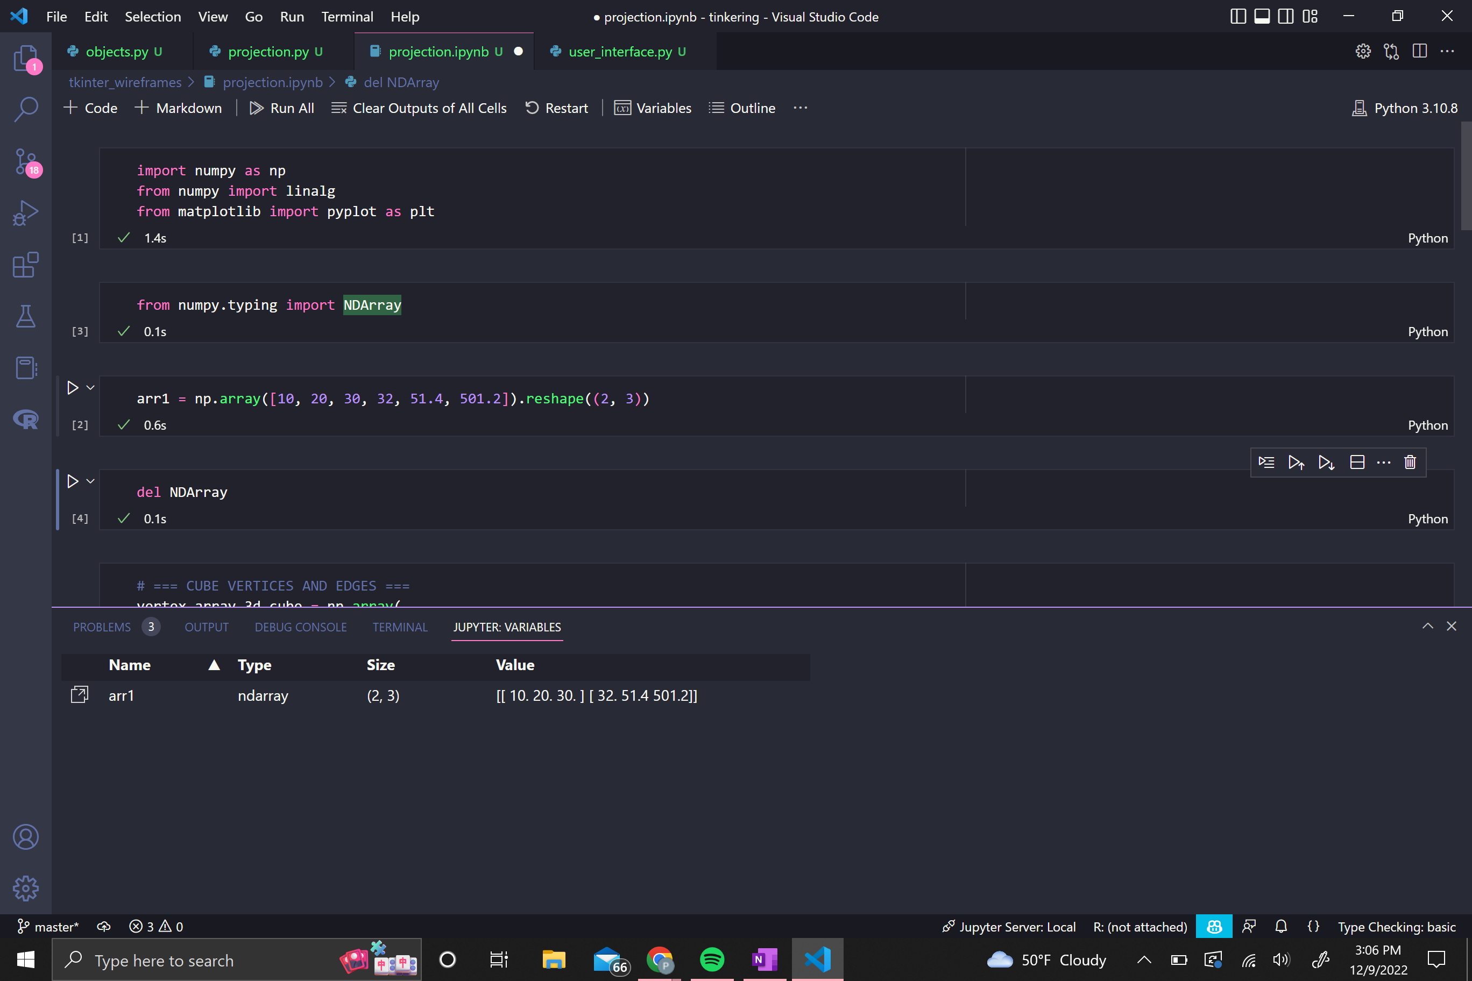Toggle variable sort order by Name
Viewport: 1472px width, 981px height.
214,665
